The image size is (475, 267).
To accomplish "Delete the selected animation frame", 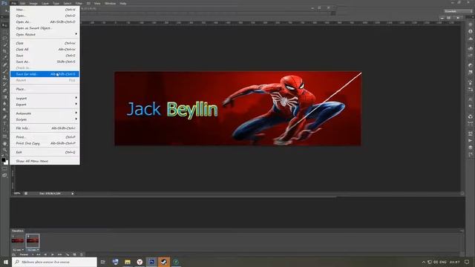I will pos(81,254).
